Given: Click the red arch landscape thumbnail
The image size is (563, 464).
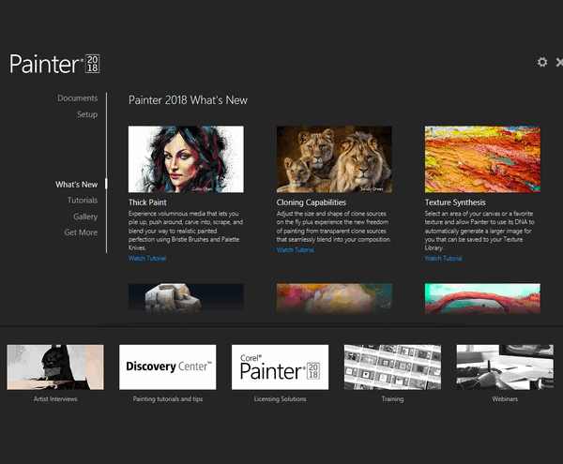Looking at the screenshot, I should [x=482, y=299].
